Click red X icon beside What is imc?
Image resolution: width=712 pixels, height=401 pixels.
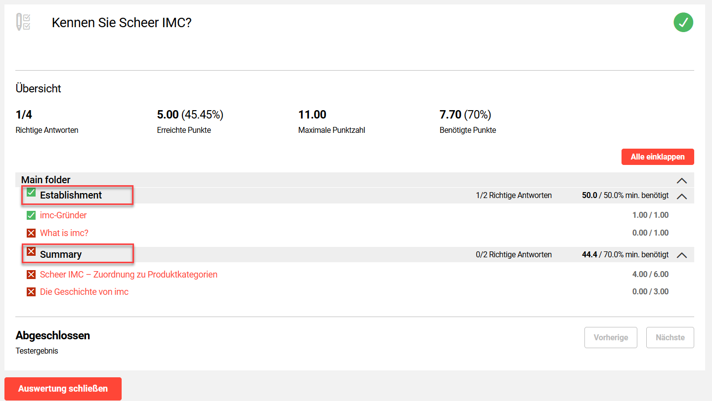pyautogui.click(x=31, y=233)
